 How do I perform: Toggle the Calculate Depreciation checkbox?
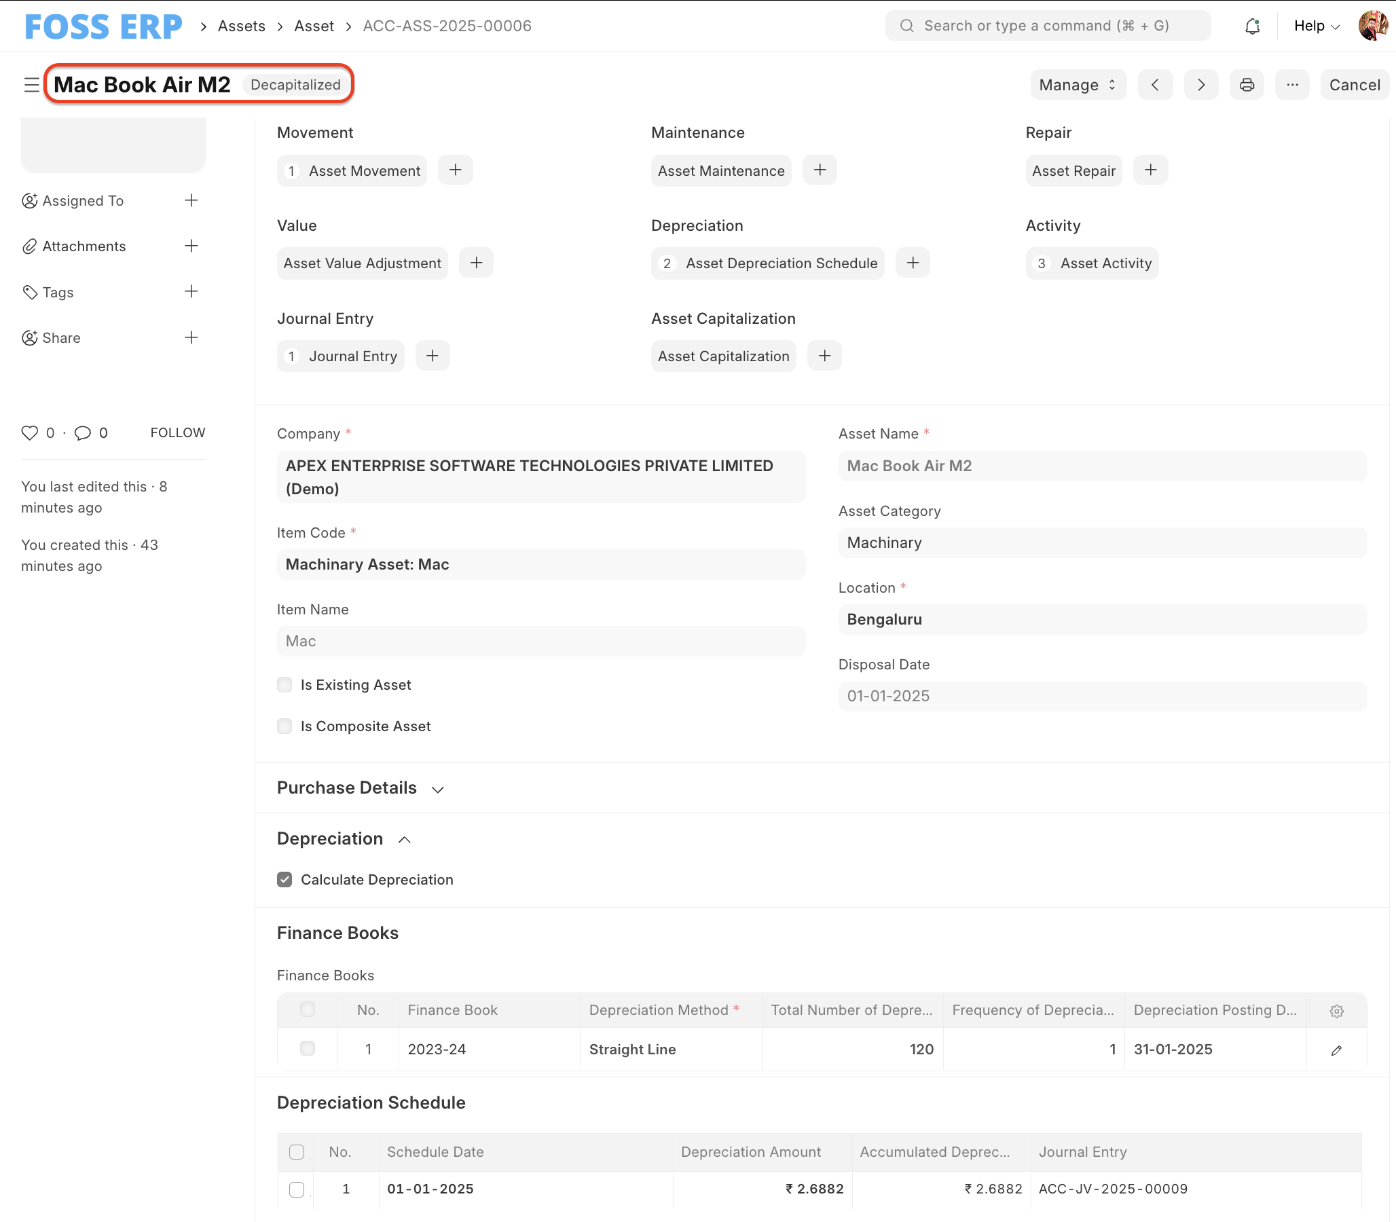click(284, 880)
